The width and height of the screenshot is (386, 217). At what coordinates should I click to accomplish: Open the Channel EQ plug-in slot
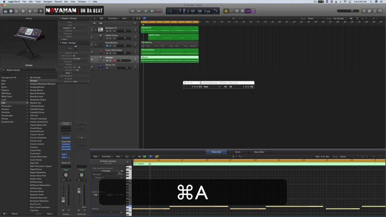[66, 142]
